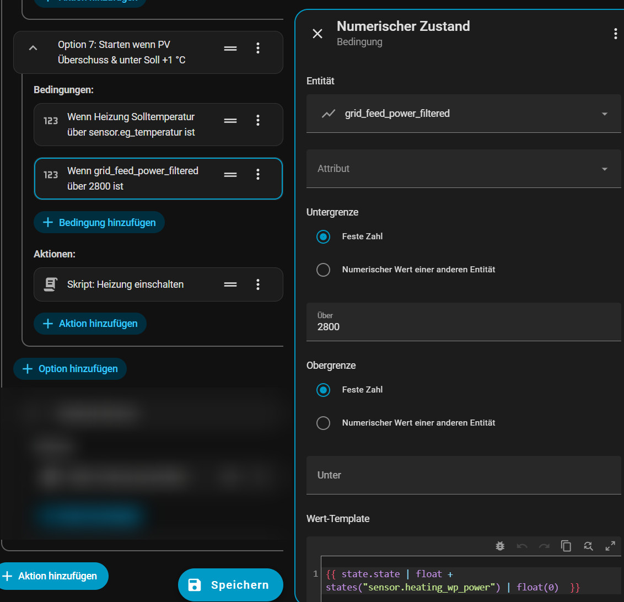
Task: Open the Entität grid_feed_power_filtered dropdown
Action: point(463,114)
